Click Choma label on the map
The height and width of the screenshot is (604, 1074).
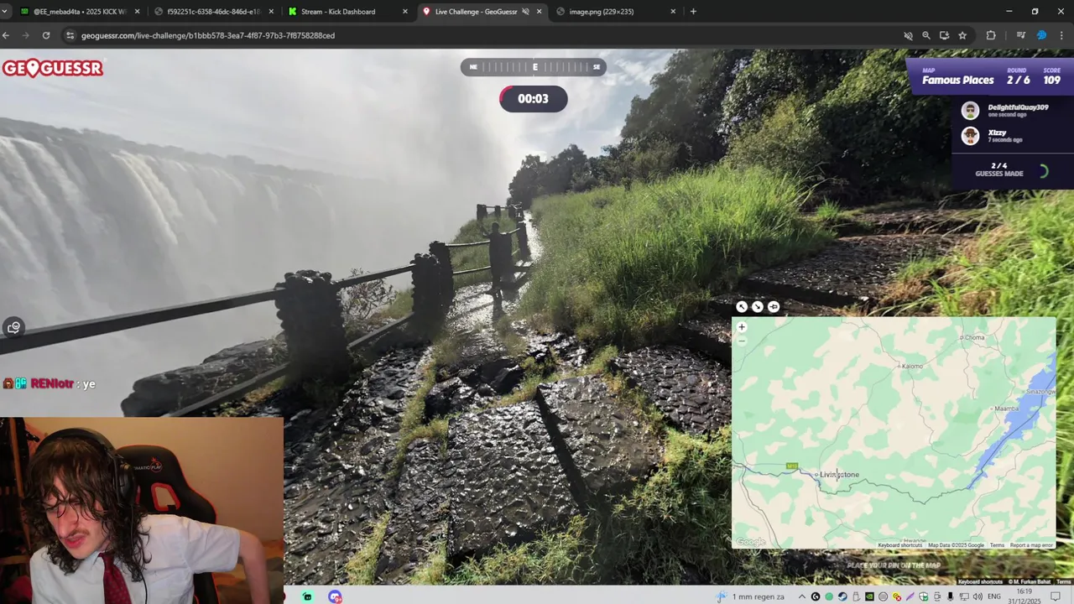[x=974, y=337]
